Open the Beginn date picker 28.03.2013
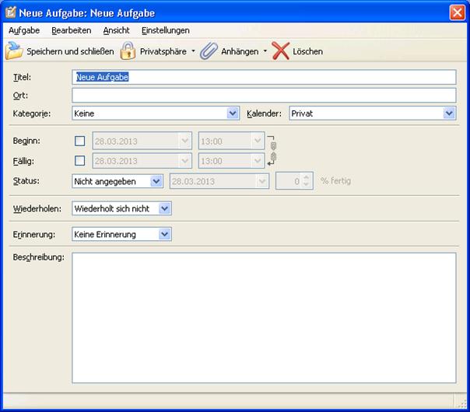The image size is (470, 412). tap(142, 141)
